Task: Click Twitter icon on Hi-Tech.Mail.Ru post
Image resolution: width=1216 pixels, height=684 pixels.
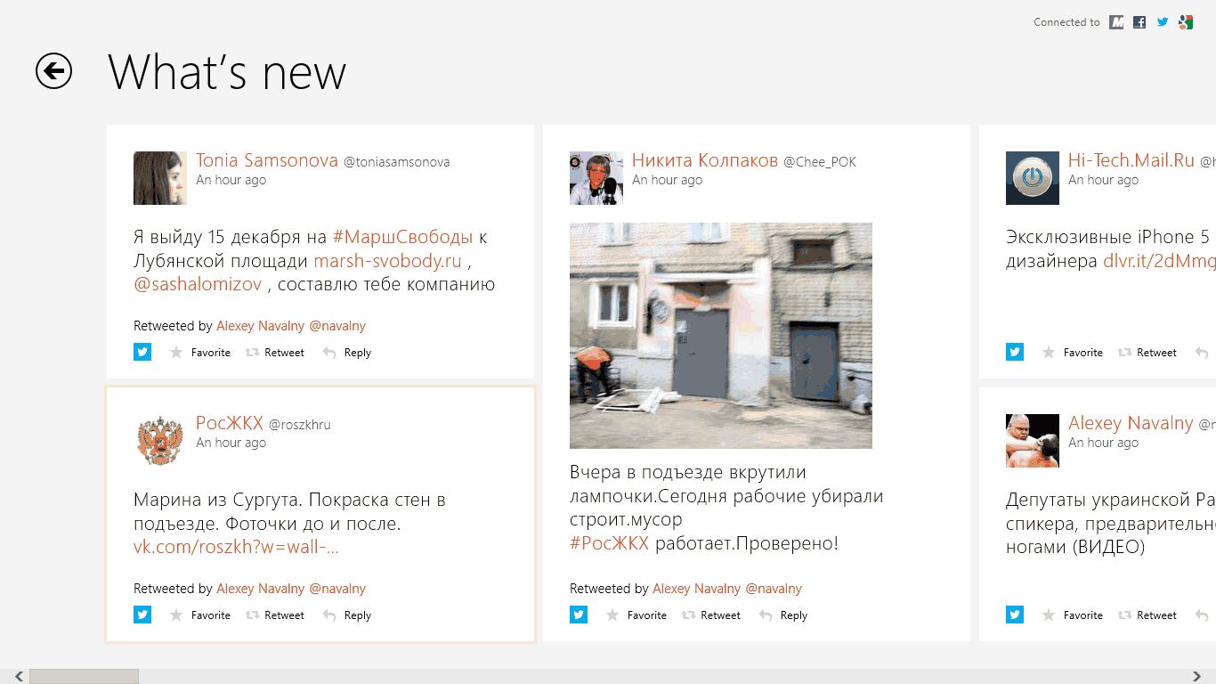Action: click(1015, 352)
